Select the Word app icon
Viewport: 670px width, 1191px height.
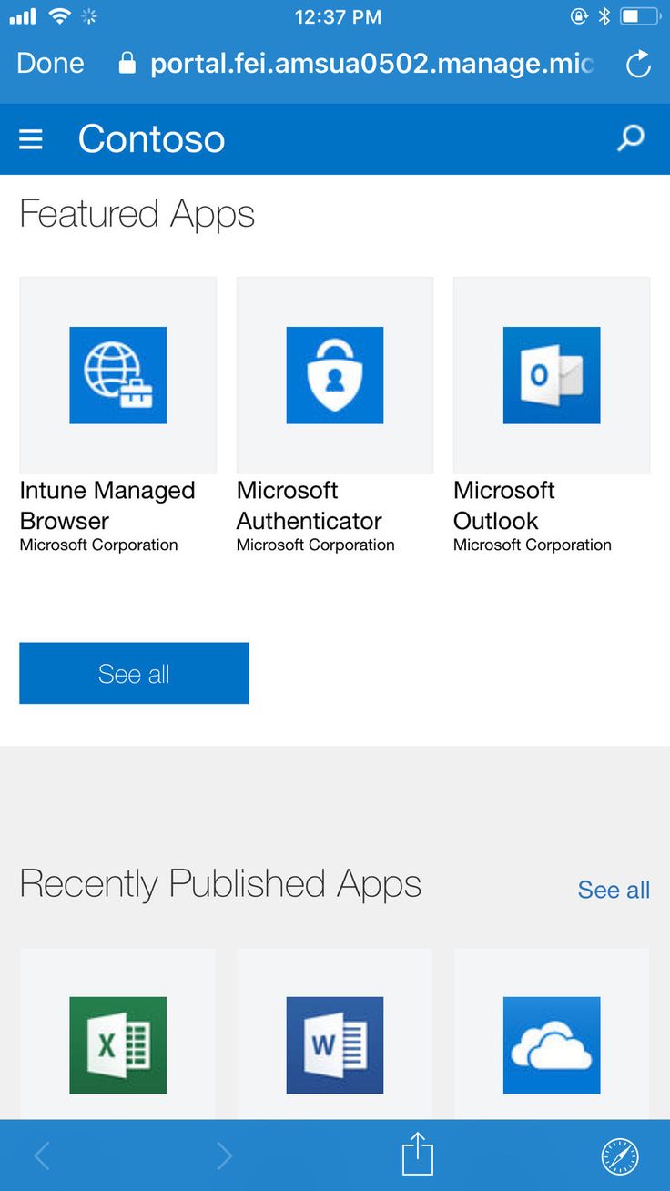335,1045
